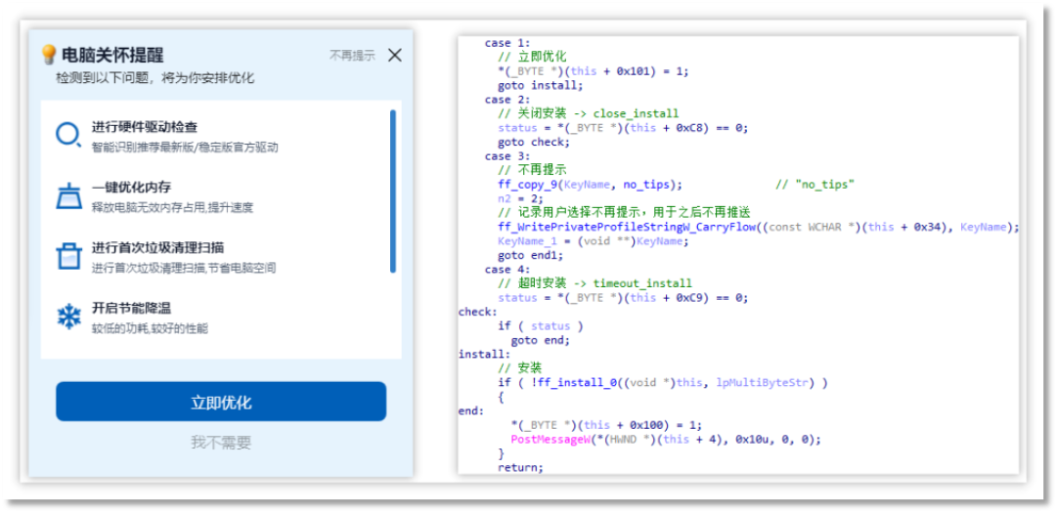This screenshot has height=512, width=1056.
Task: Click the ff_install_0 call in code
Action: (x=663, y=383)
